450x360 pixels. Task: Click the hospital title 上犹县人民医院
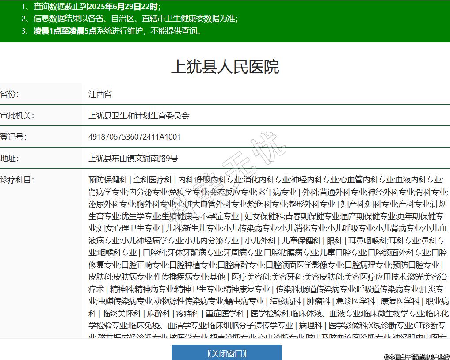[x=225, y=67]
